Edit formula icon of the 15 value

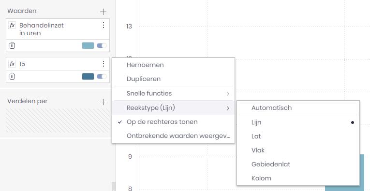pyautogui.click(x=12, y=64)
